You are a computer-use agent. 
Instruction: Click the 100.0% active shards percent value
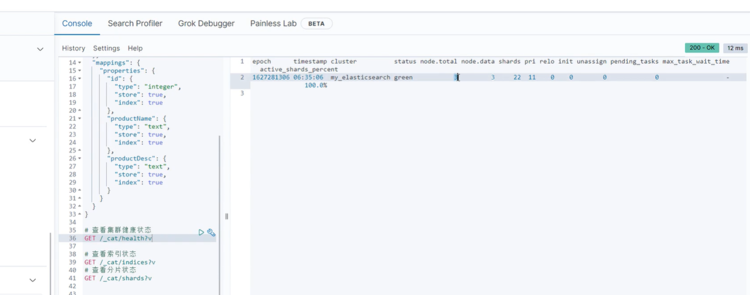316,85
